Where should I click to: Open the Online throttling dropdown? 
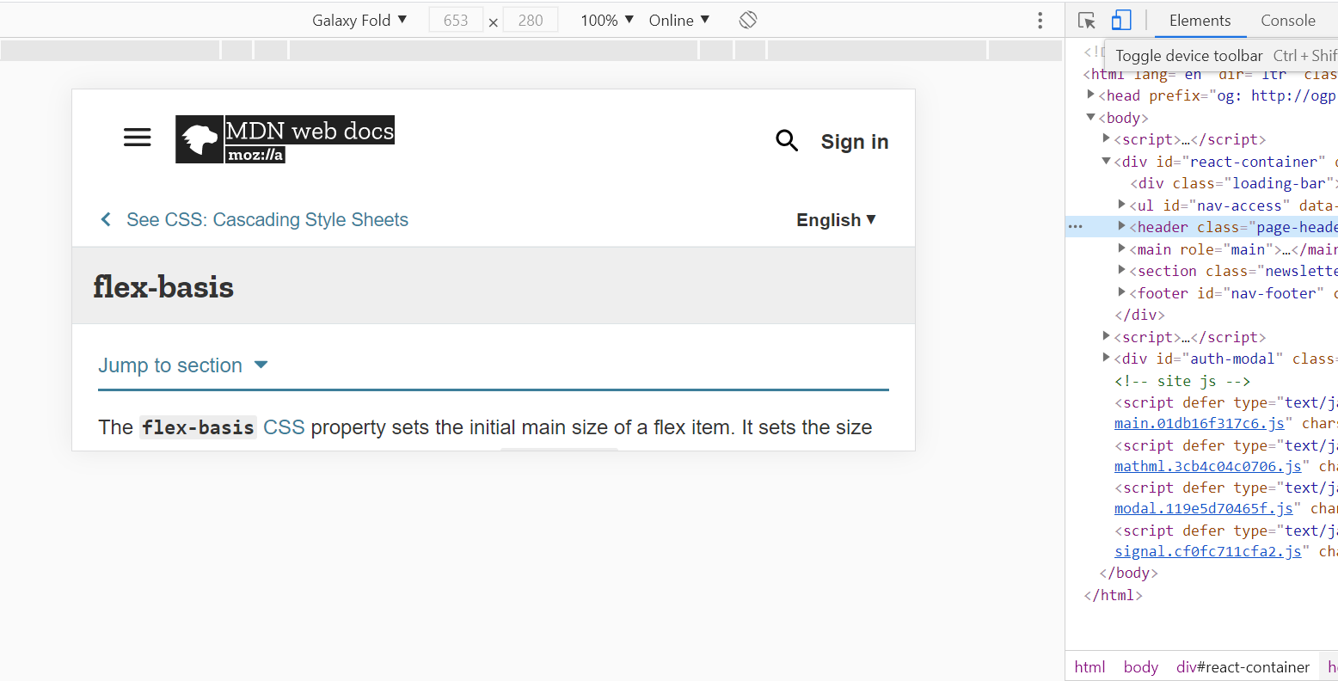click(x=679, y=20)
